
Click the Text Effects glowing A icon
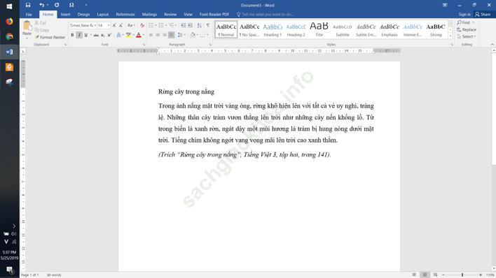[x=118, y=35]
